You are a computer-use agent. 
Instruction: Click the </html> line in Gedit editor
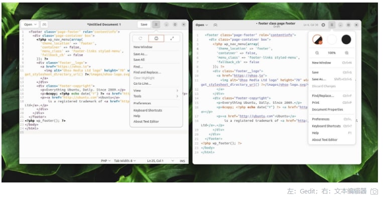coord(32,128)
